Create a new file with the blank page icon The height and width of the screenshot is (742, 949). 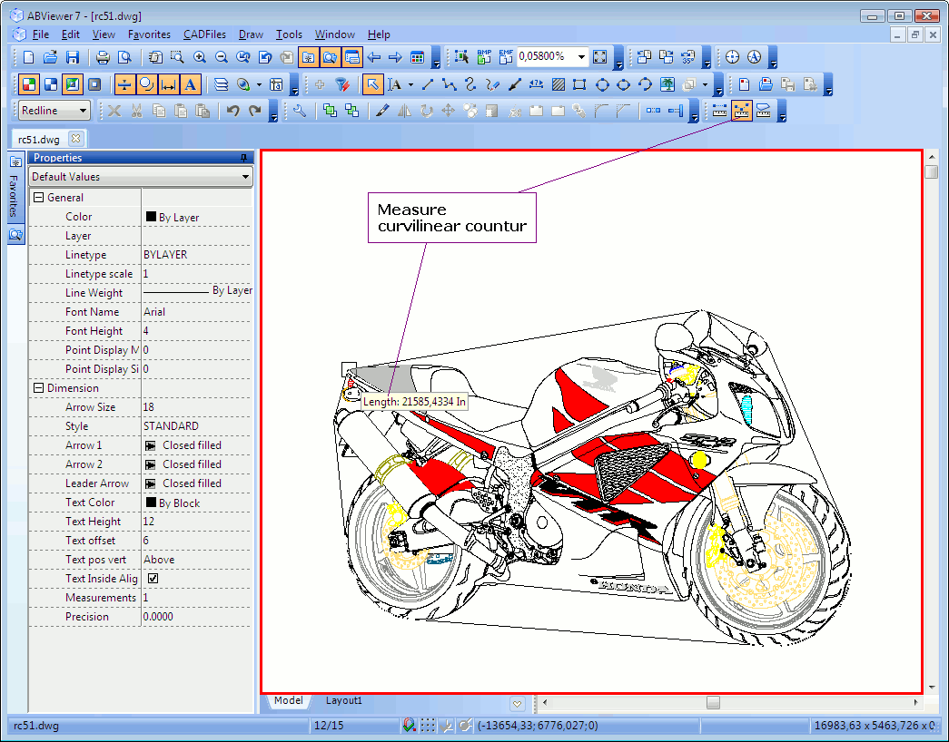(x=28, y=57)
